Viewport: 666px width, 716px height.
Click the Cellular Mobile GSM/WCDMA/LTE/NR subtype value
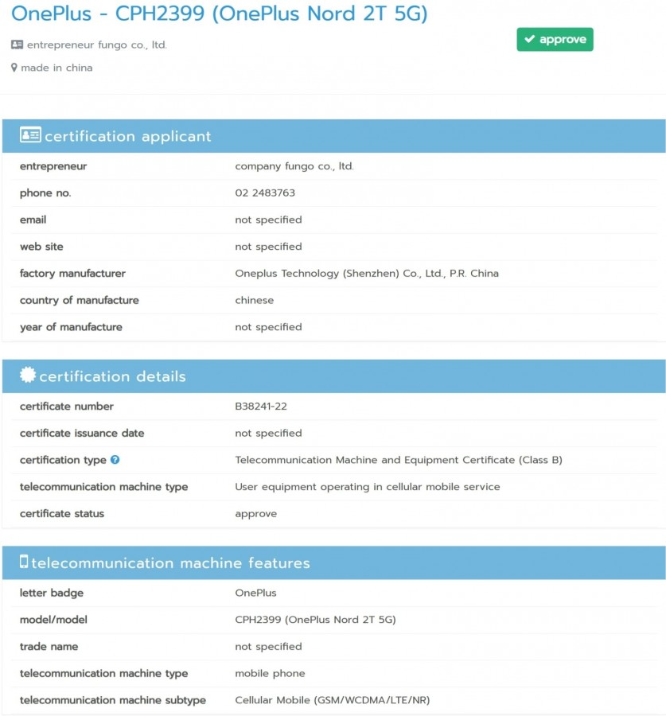pos(333,700)
